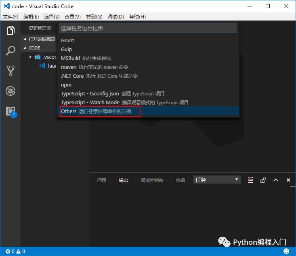Image resolution: width=296 pixels, height=256 pixels.
Task: Click the feedback smiley icon
Action: [x=286, y=251]
